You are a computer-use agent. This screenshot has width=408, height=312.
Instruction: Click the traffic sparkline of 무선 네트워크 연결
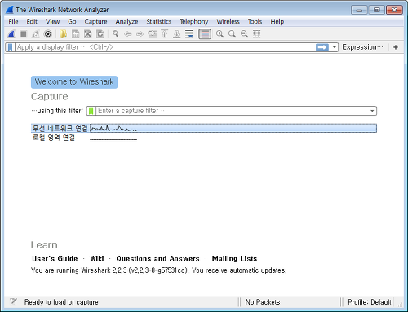point(113,129)
